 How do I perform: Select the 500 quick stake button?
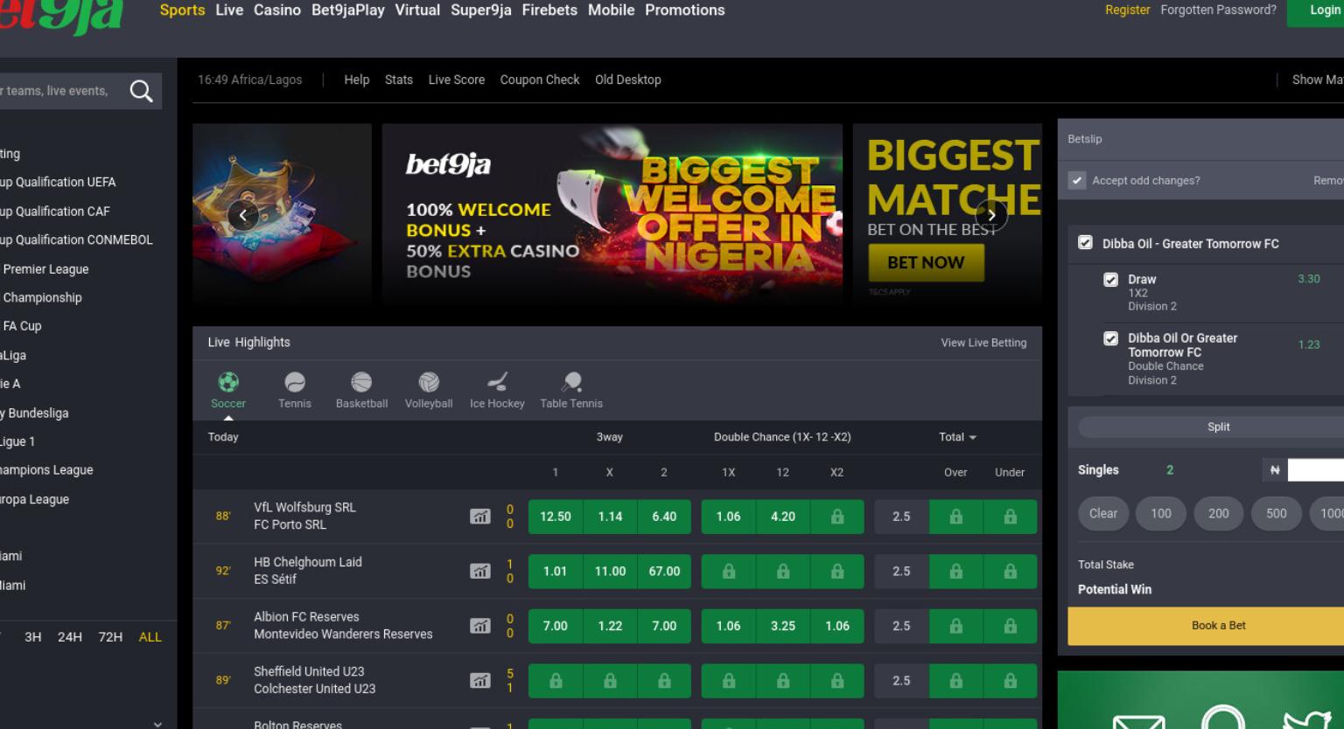point(1277,513)
